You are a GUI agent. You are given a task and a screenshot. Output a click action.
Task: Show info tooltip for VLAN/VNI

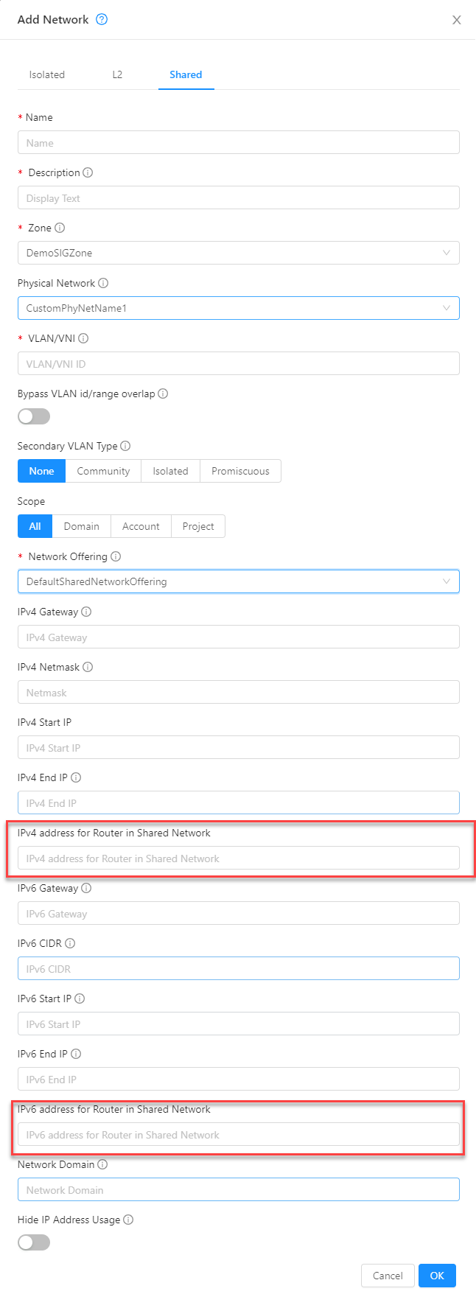point(83,338)
